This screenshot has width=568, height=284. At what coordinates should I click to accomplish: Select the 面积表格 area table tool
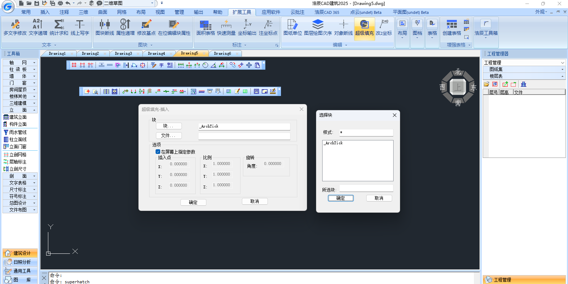tap(205, 28)
